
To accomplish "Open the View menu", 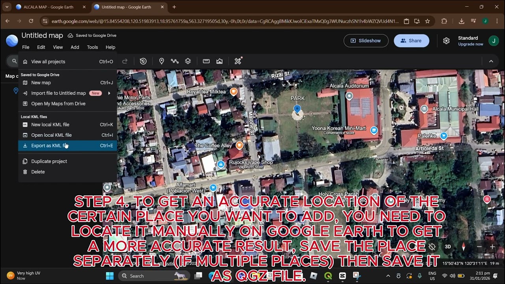I will [x=58, y=47].
